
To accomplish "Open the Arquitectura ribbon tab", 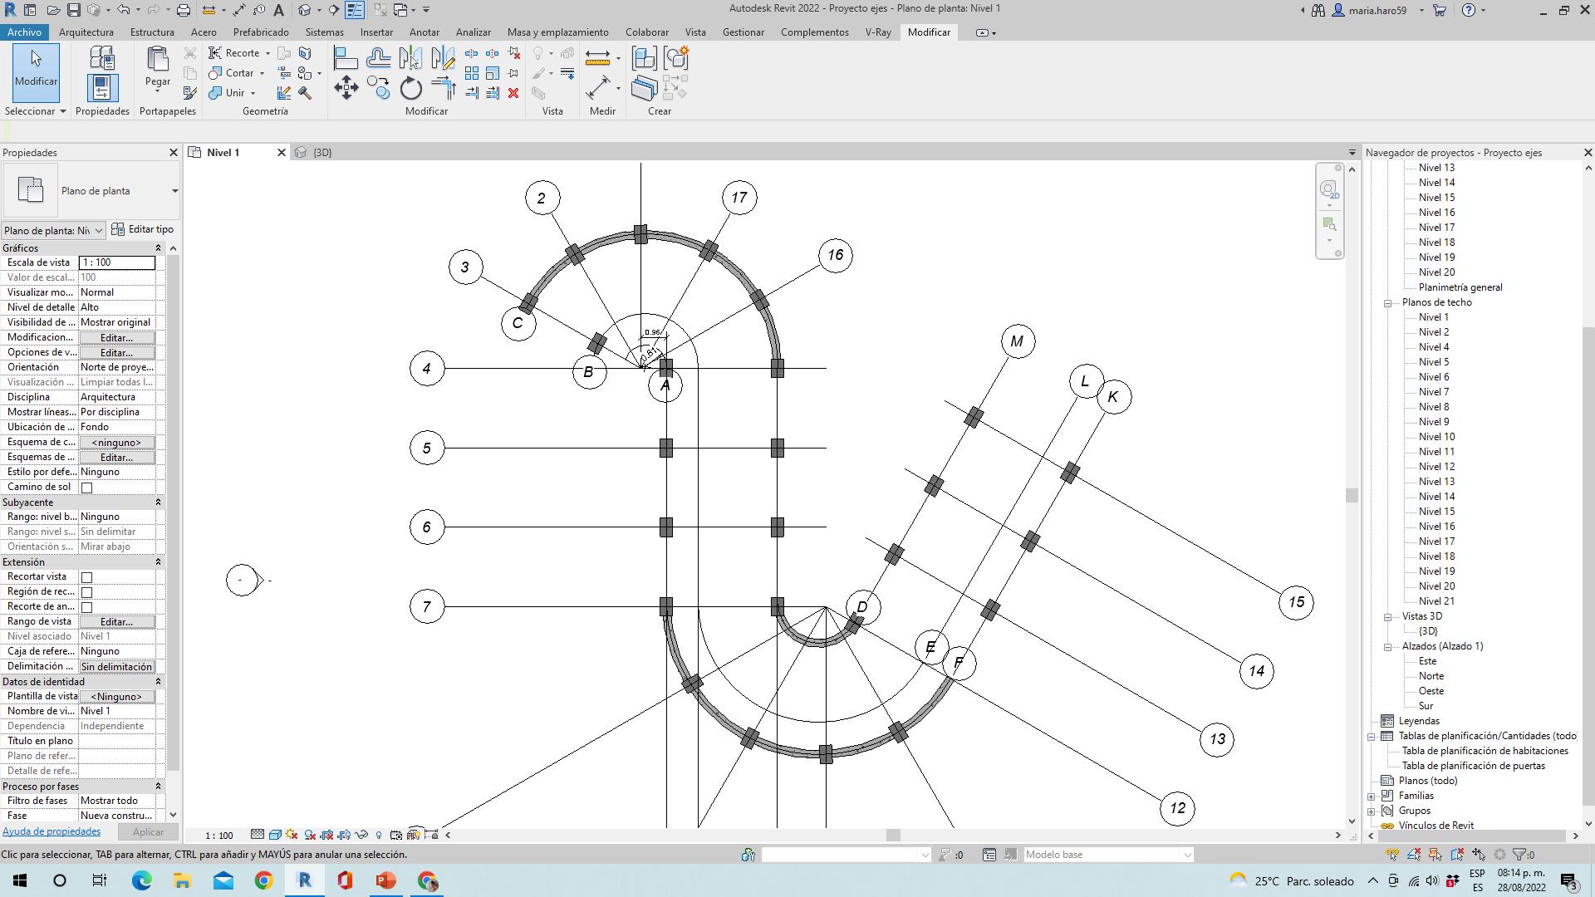I will click(x=86, y=32).
